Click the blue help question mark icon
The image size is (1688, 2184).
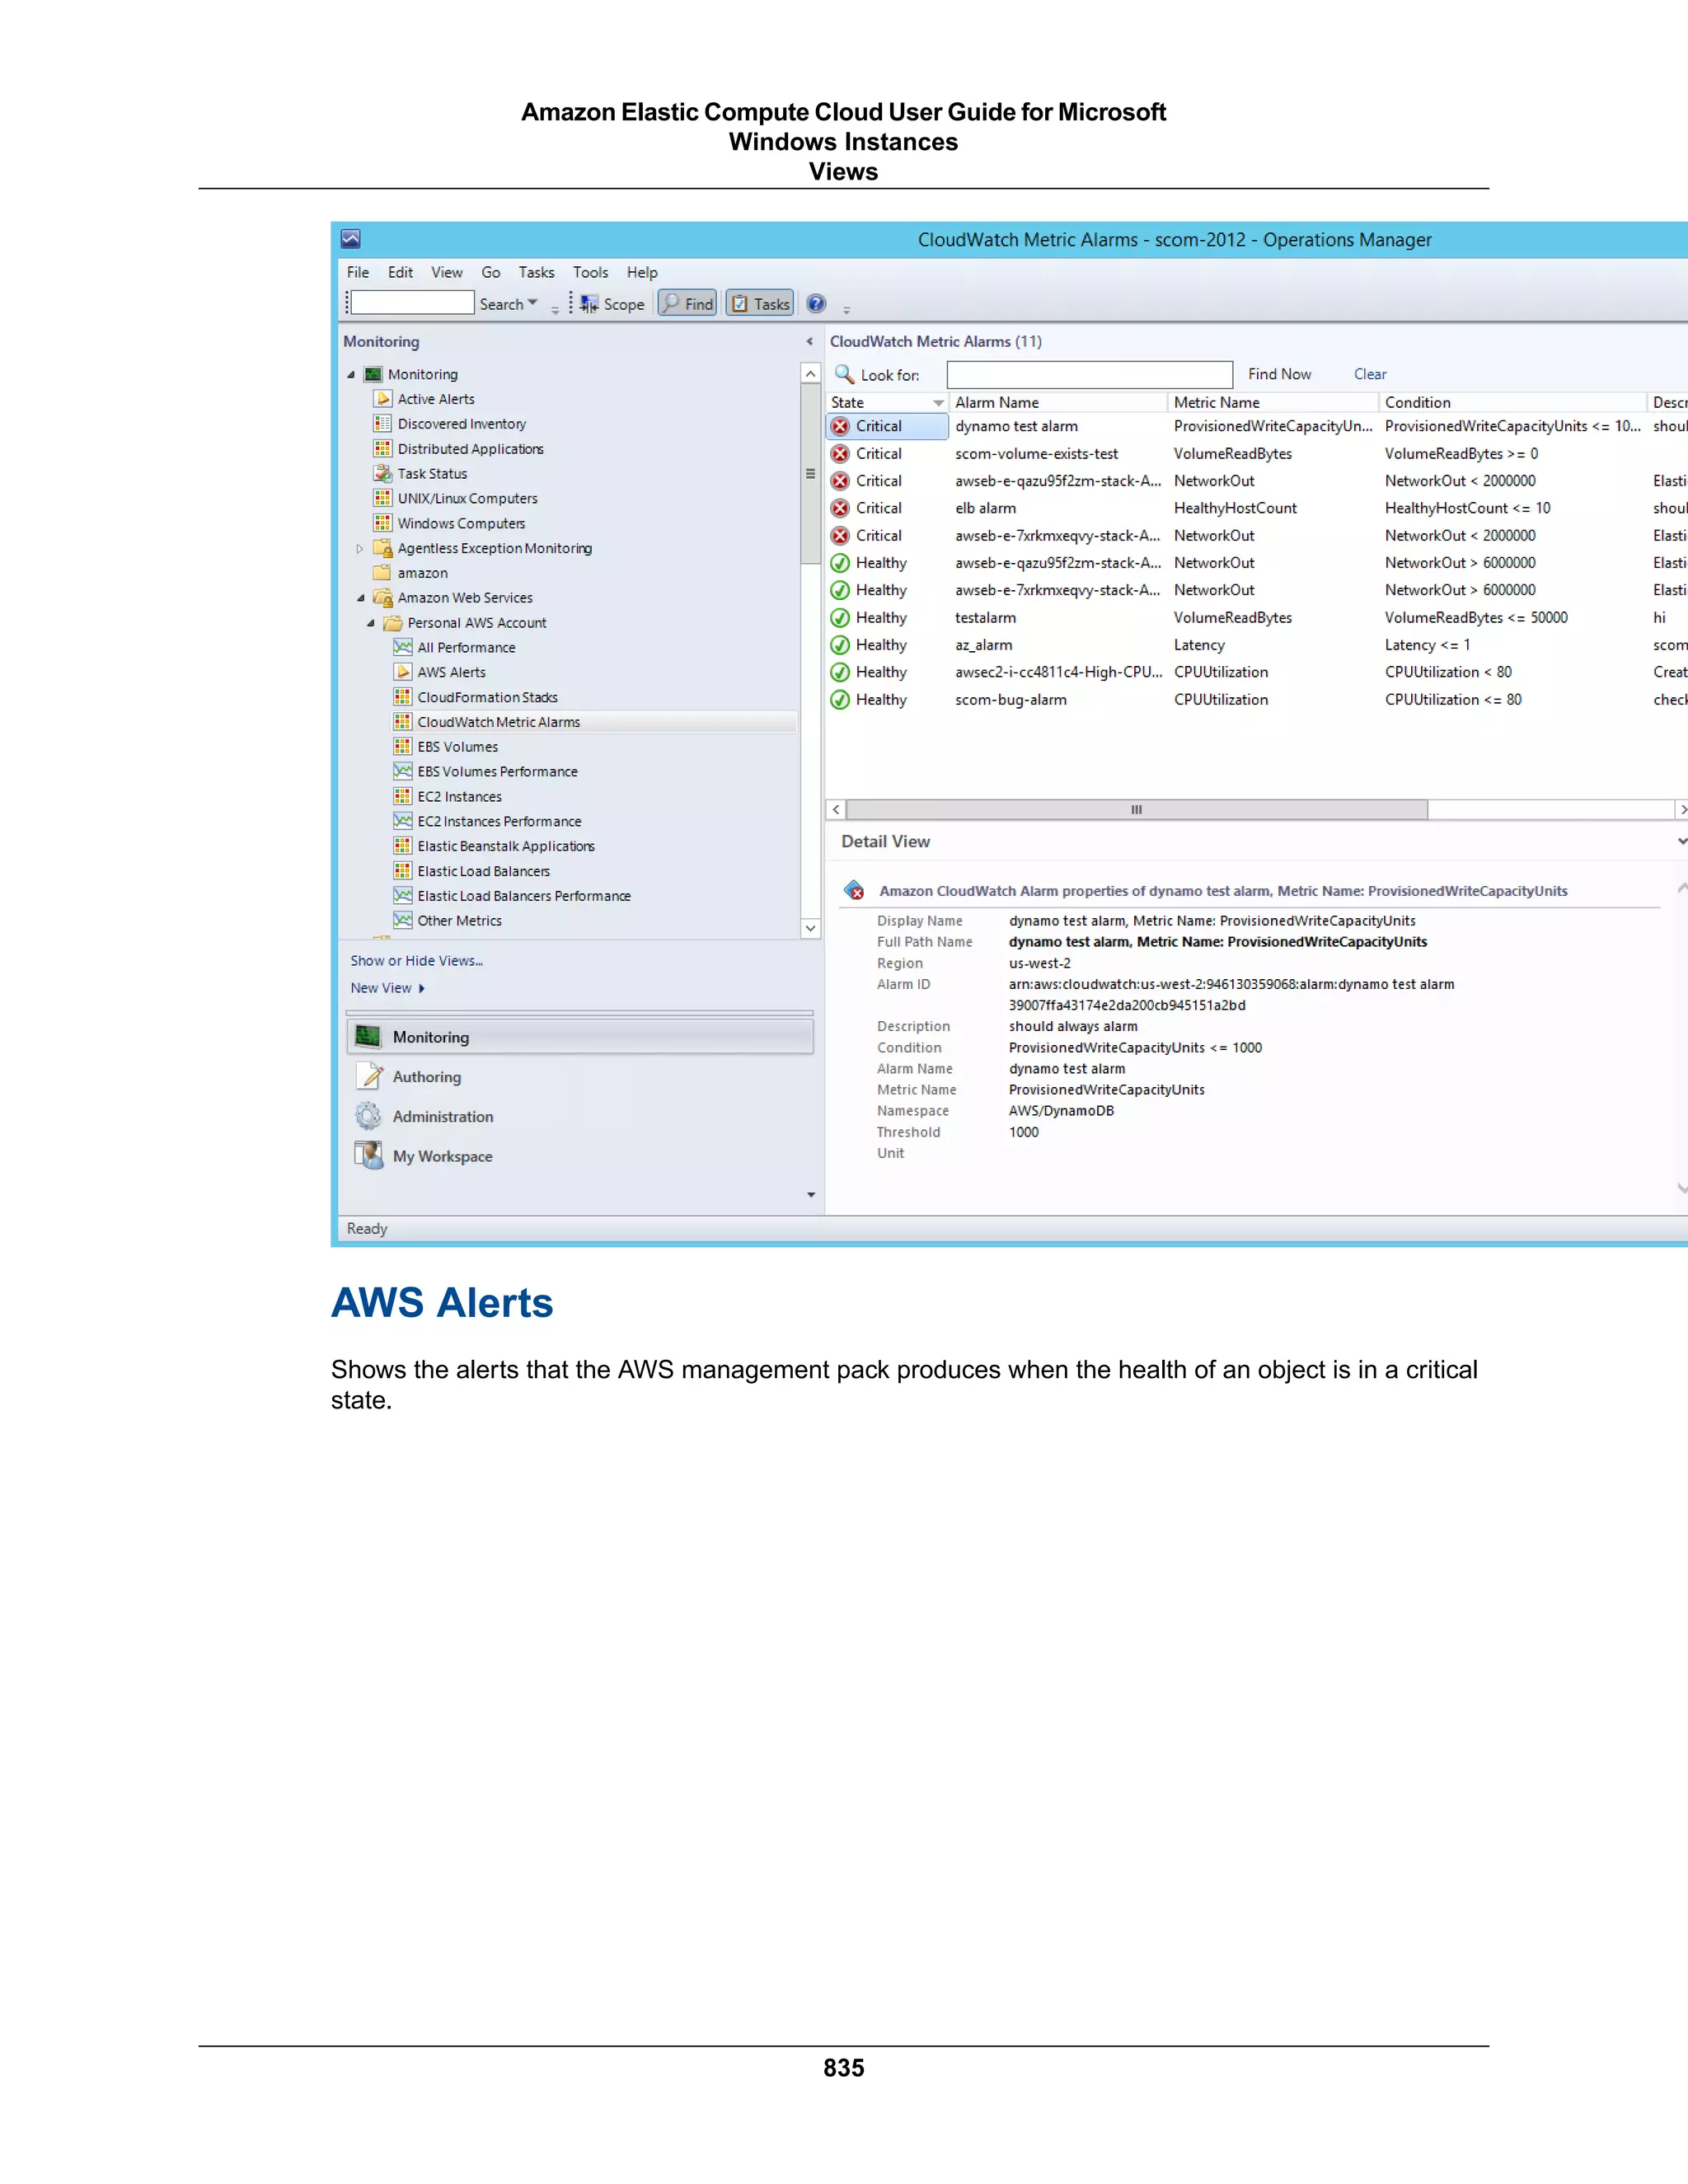pyautogui.click(x=816, y=303)
